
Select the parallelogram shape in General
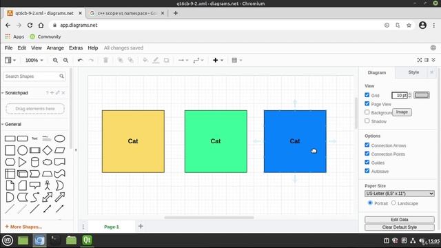[60, 150]
